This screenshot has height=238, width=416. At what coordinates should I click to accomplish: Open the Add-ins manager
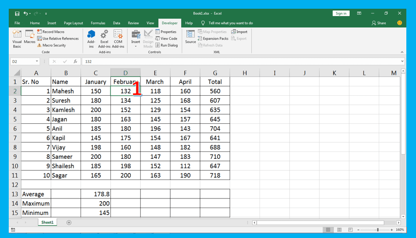[91, 39]
